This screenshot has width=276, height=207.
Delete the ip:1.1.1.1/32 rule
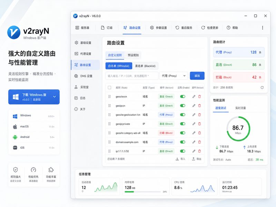tap(199, 151)
